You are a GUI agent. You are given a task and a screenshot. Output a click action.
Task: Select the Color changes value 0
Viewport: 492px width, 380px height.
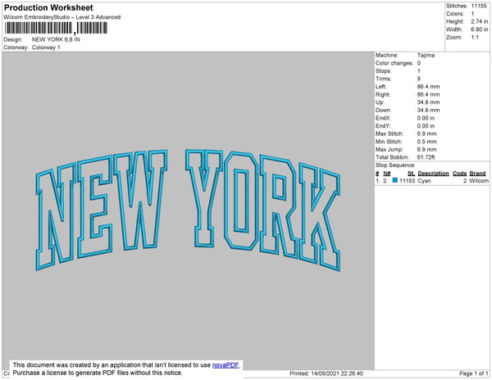pyautogui.click(x=419, y=63)
